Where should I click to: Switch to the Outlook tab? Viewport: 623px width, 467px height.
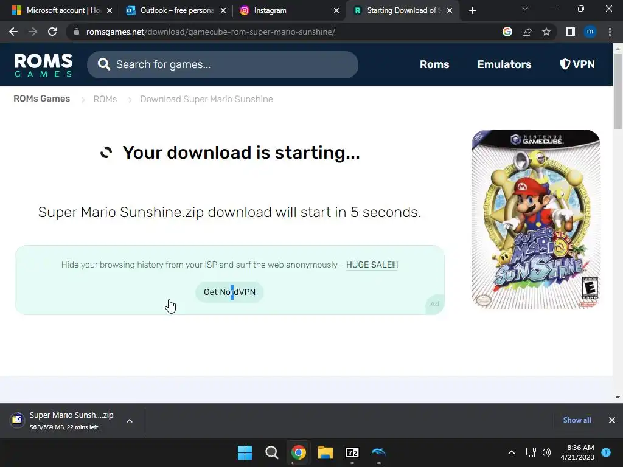tap(176, 10)
